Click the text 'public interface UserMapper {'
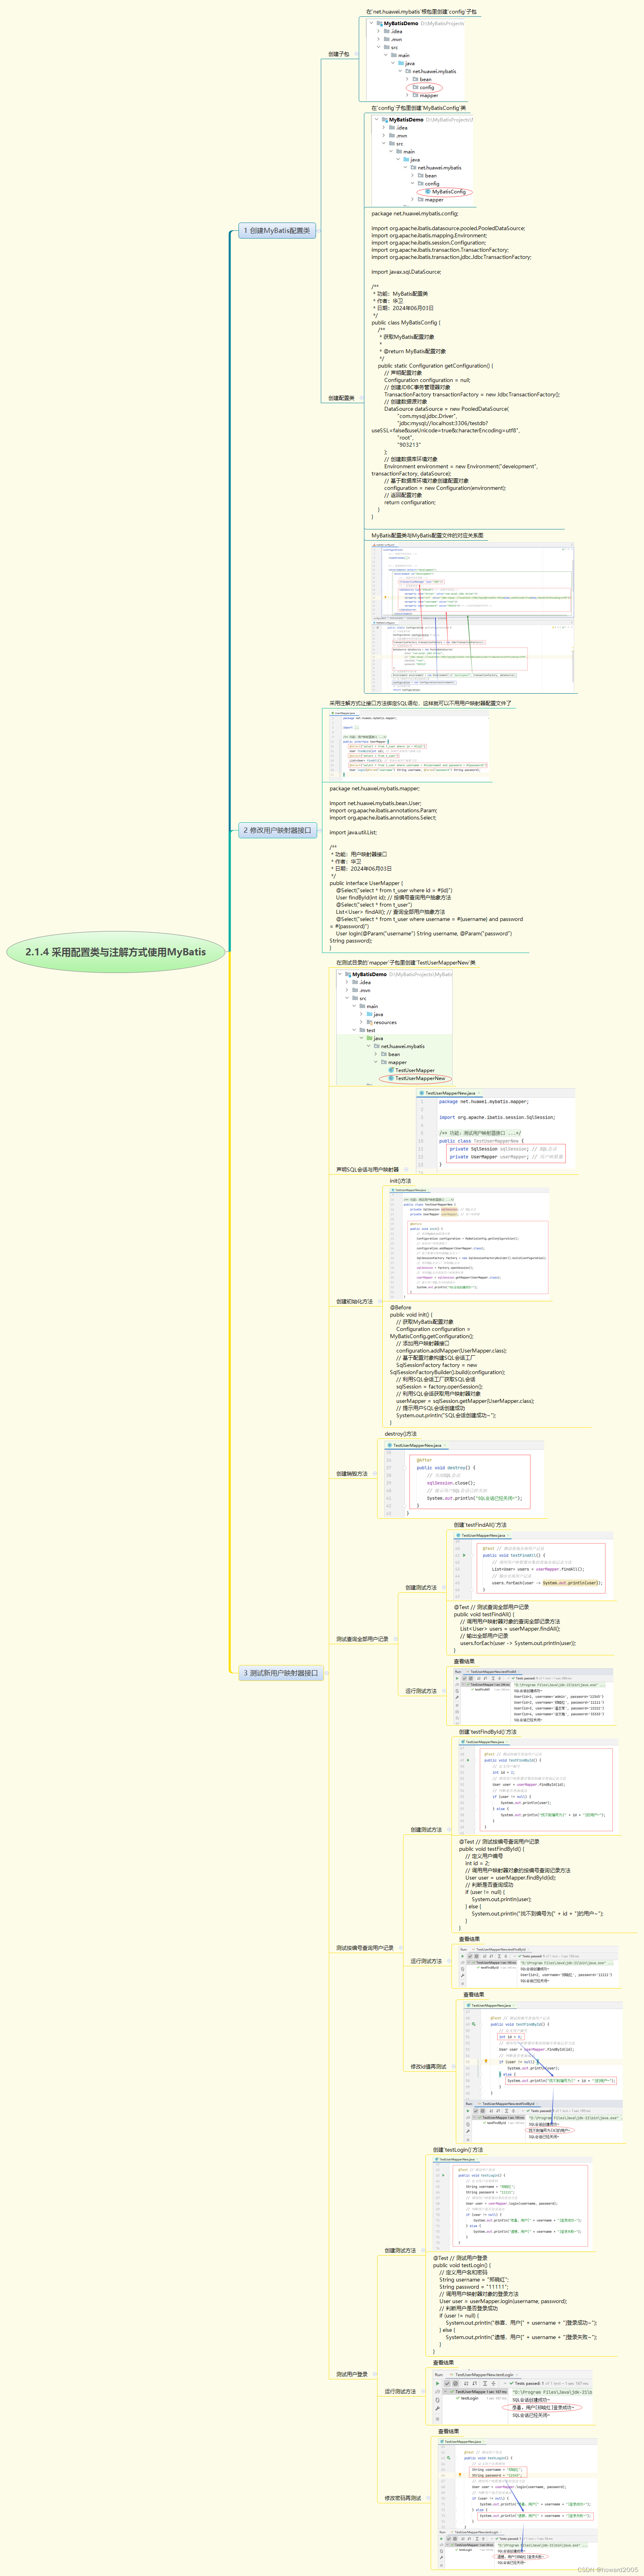This screenshot has height=2576, width=644. 366,884
